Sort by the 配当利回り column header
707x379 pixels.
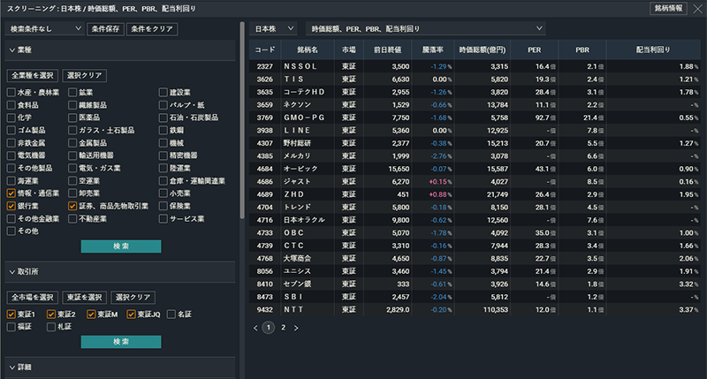(653, 49)
